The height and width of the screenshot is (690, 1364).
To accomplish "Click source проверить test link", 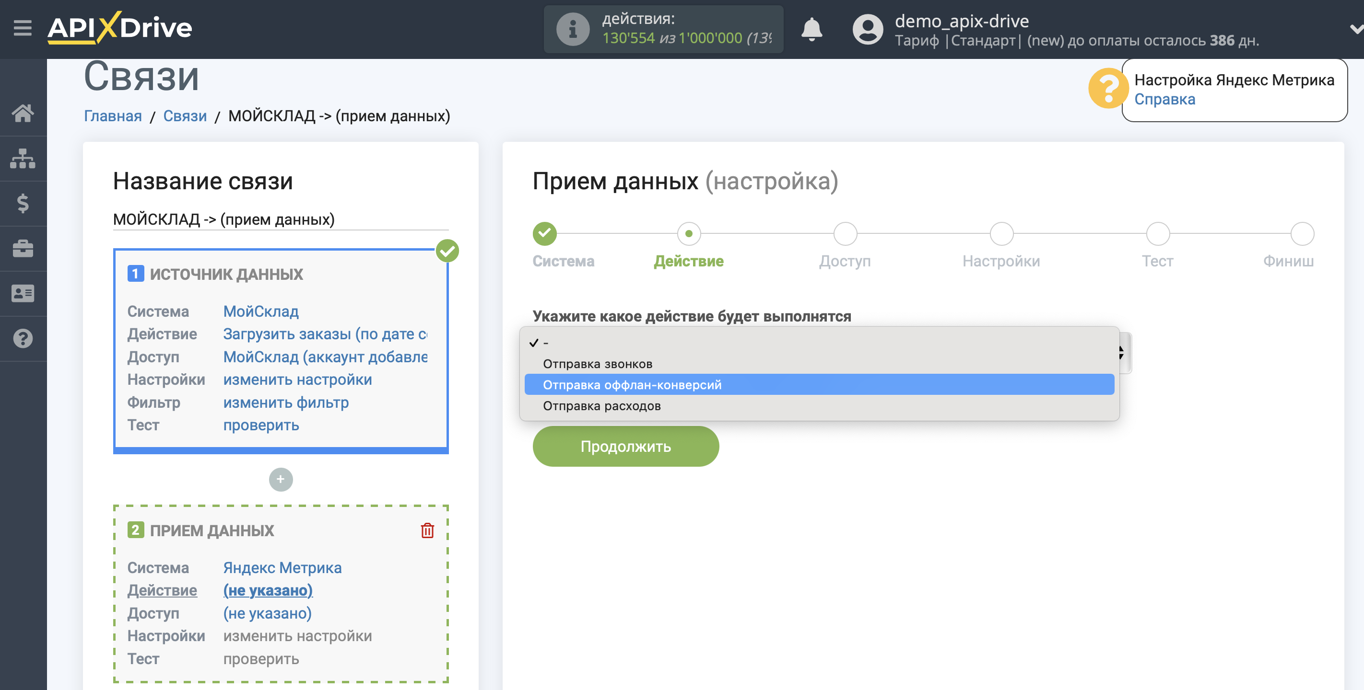I will click(x=261, y=425).
